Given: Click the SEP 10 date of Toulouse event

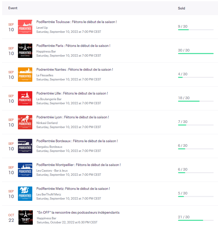Looking at the screenshot, I should point(11,27).
